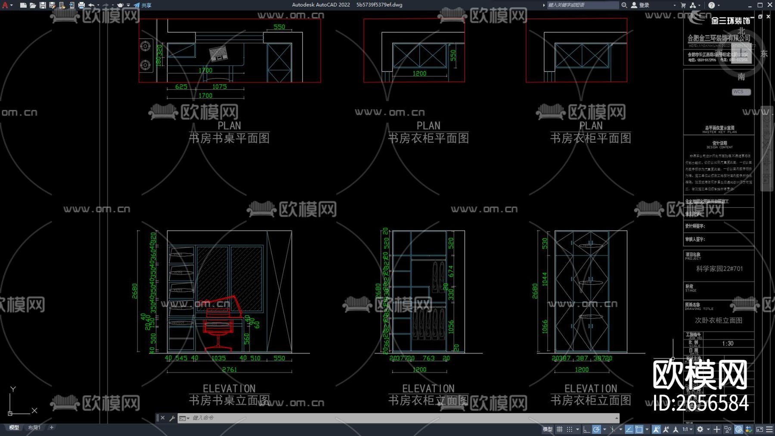Click the isolate objects shapes icon

(x=728, y=429)
